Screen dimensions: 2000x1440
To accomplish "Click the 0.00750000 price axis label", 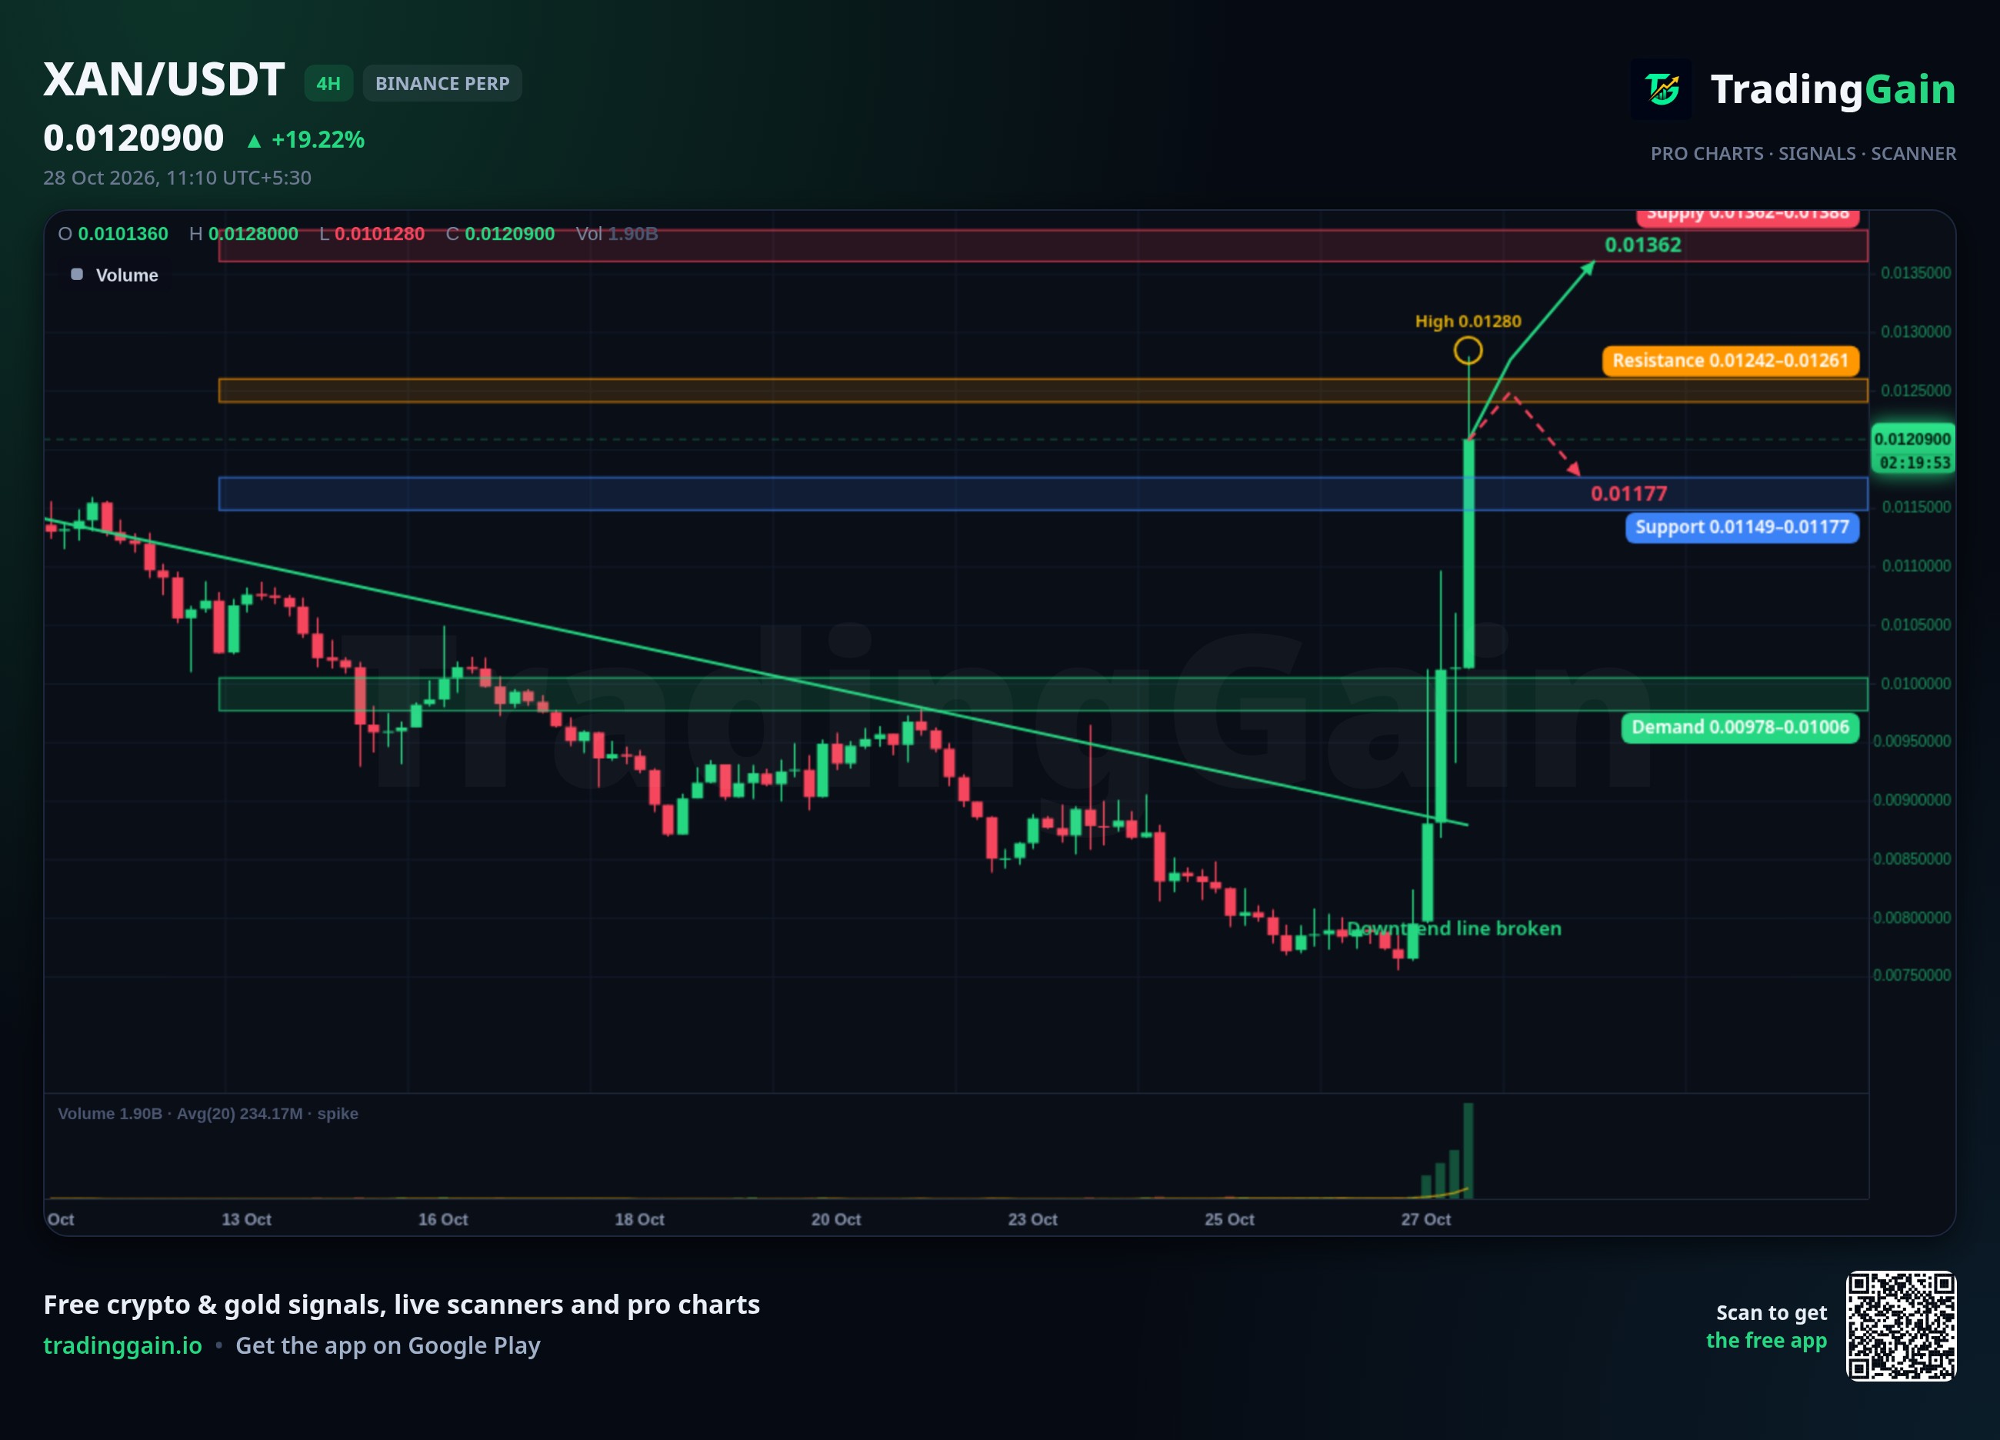I will [1912, 975].
